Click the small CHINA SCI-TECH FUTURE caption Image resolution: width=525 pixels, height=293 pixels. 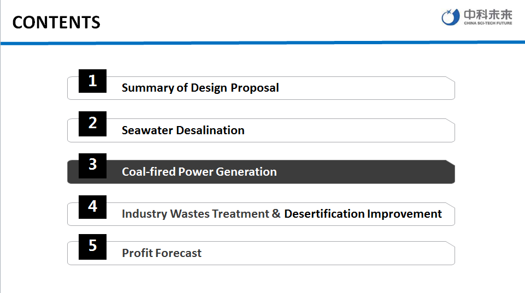(488, 23)
